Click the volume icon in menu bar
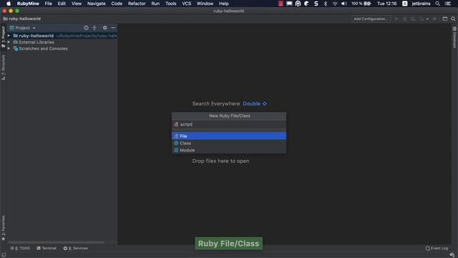This screenshot has width=458, height=258. click(x=344, y=4)
